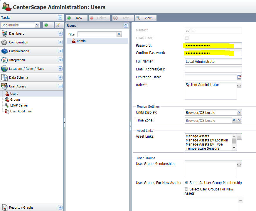256x211 pixels.
Task: Expand the Data Schema section plus button
Action: click(x=60, y=77)
